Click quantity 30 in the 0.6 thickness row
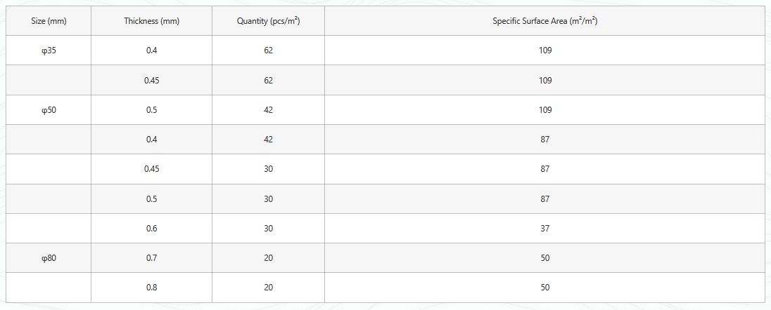Image resolution: width=771 pixels, height=310 pixels. [268, 229]
